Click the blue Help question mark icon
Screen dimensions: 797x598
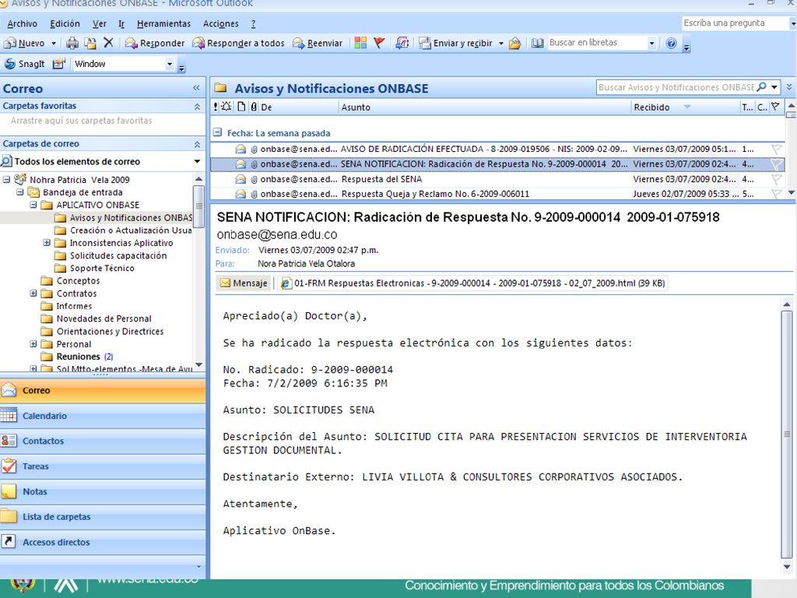(x=671, y=44)
